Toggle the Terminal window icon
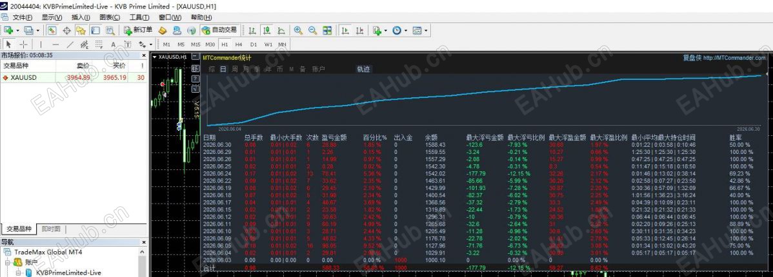The image size is (773, 277). tap(95, 30)
